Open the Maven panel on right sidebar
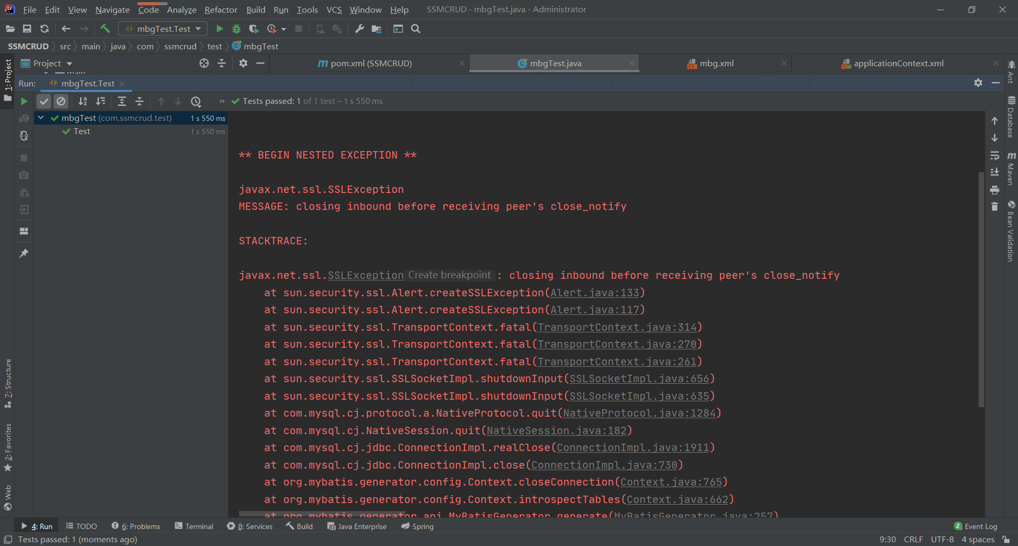Image resolution: width=1018 pixels, height=546 pixels. coord(1012,171)
